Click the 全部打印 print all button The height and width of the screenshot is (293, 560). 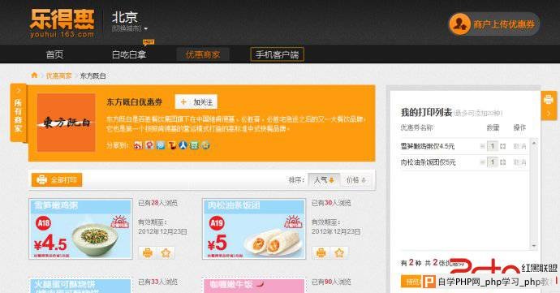57,179
